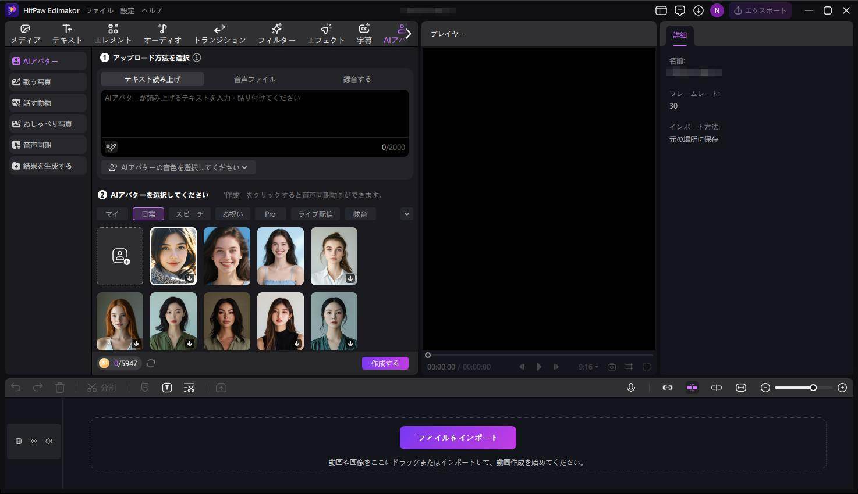Click the add custom avatar tile
Image resolution: width=858 pixels, height=494 pixels.
(x=120, y=256)
